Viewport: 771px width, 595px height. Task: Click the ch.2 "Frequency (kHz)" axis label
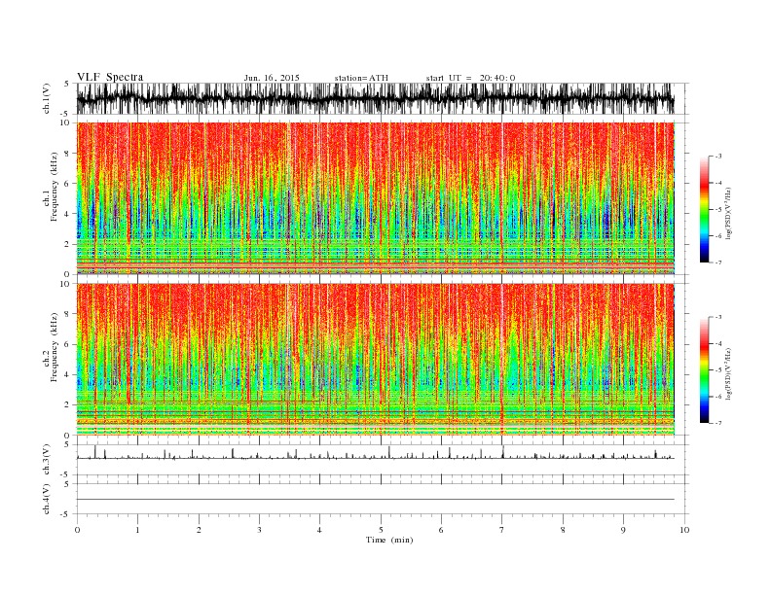55,348
